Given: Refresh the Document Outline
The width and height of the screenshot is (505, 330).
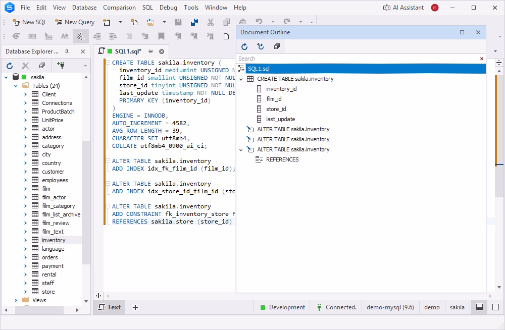Looking at the screenshot, I should point(244,47).
